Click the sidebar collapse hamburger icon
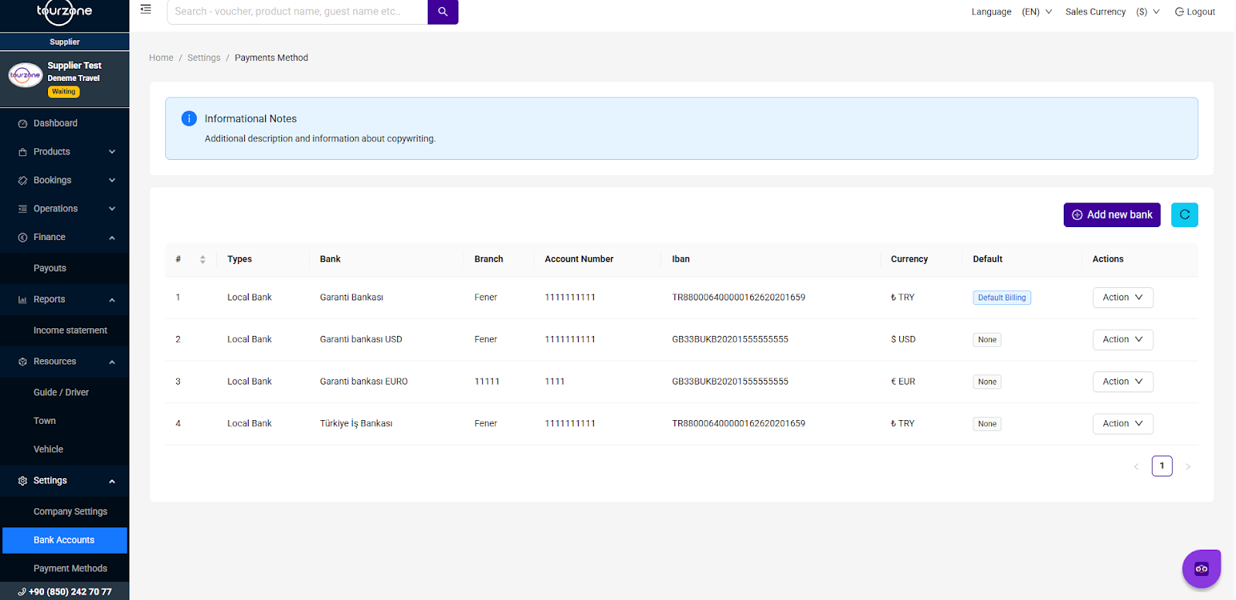This screenshot has width=1236, height=600. [x=145, y=9]
